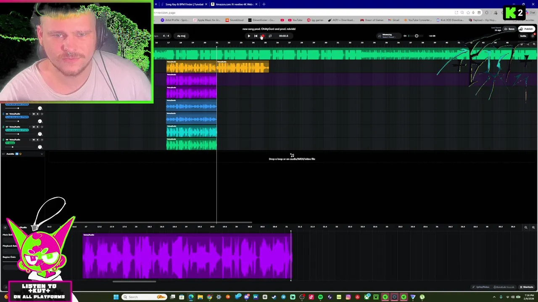Screen dimensions: 538x302
Task: Open track 08 green Fx chip
Action: coord(10,143)
